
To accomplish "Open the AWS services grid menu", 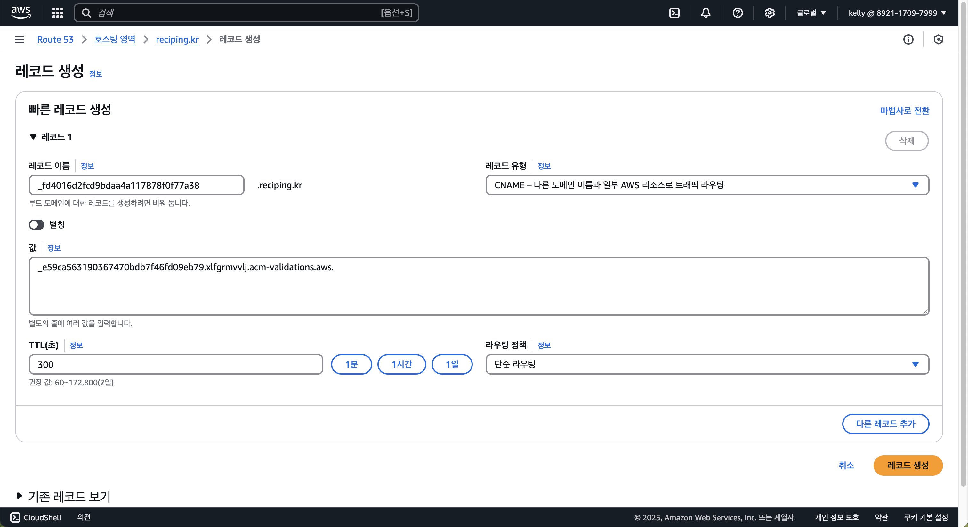I will tap(58, 13).
